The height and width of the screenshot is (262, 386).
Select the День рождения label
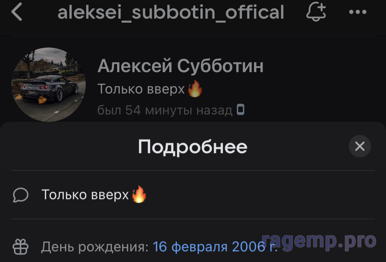[x=95, y=247]
